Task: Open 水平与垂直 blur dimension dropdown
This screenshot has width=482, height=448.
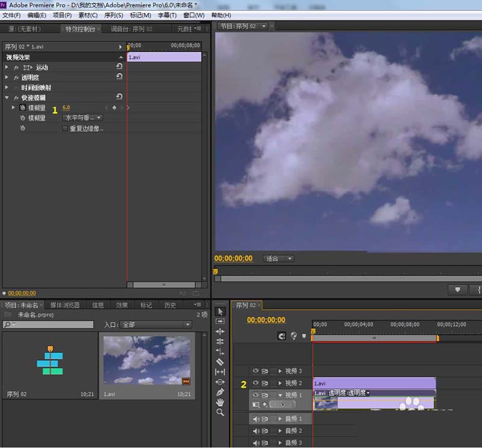Action: (x=83, y=117)
